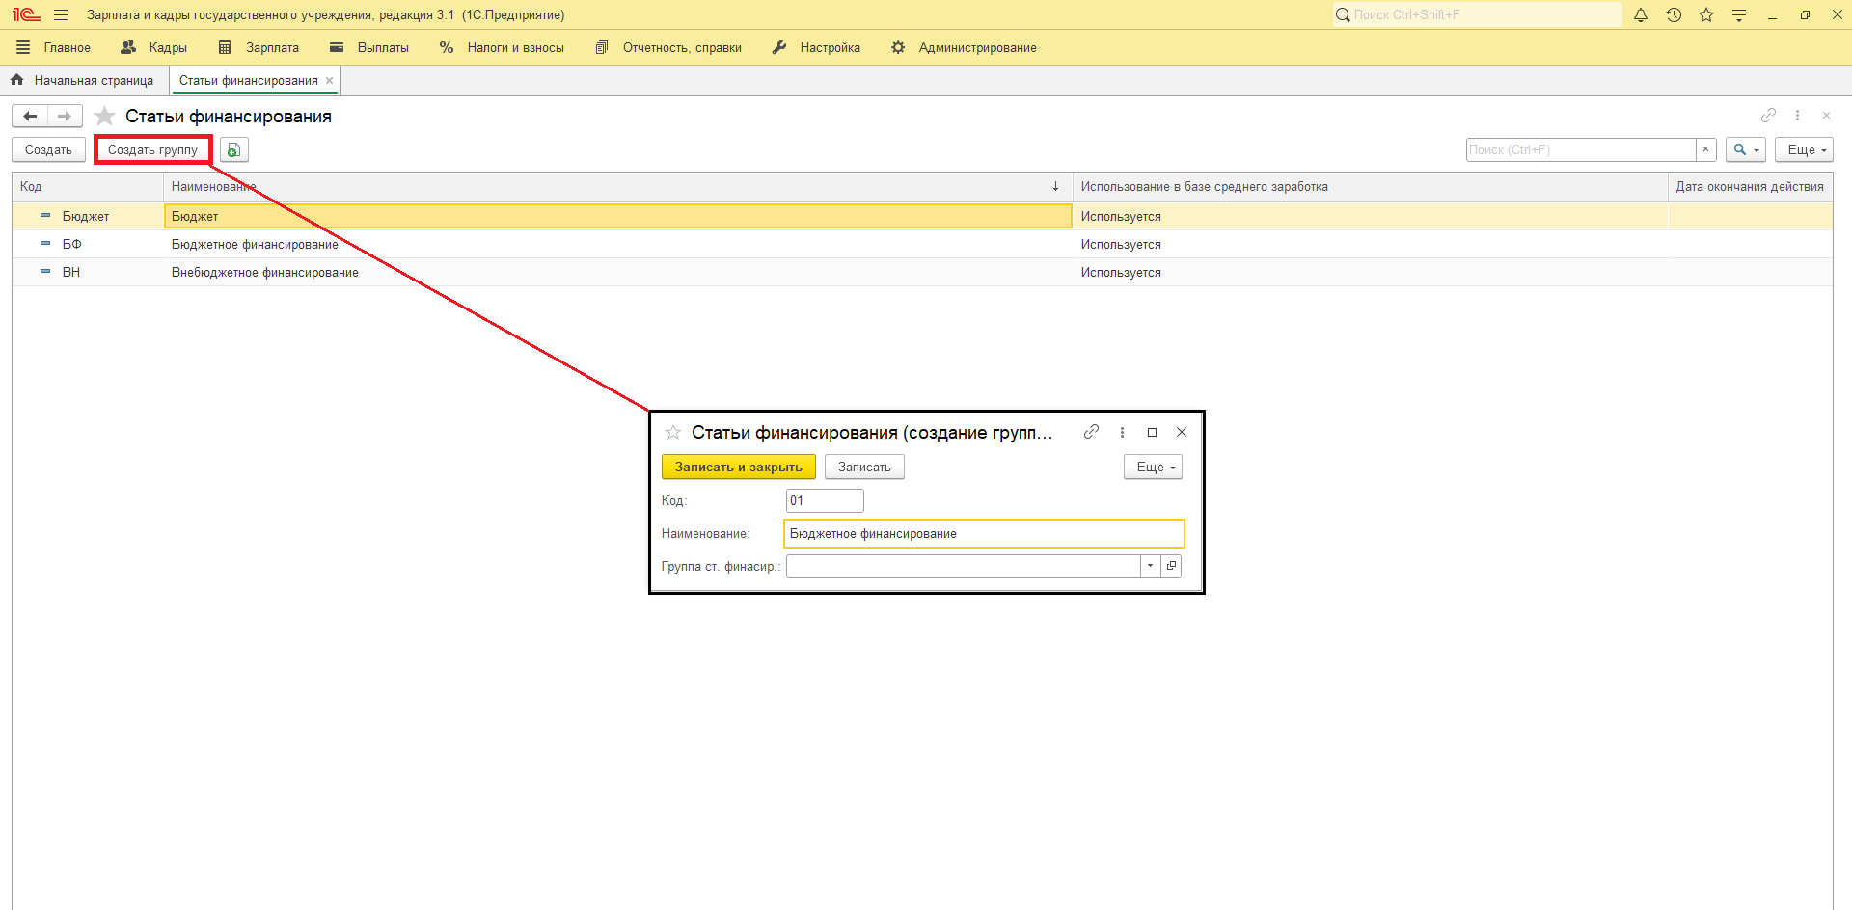Click the sort arrow in Наименование column
1852x910 pixels.
pyautogui.click(x=1056, y=187)
